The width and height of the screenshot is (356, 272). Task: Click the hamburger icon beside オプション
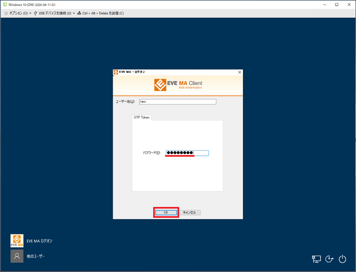[x=6, y=13]
